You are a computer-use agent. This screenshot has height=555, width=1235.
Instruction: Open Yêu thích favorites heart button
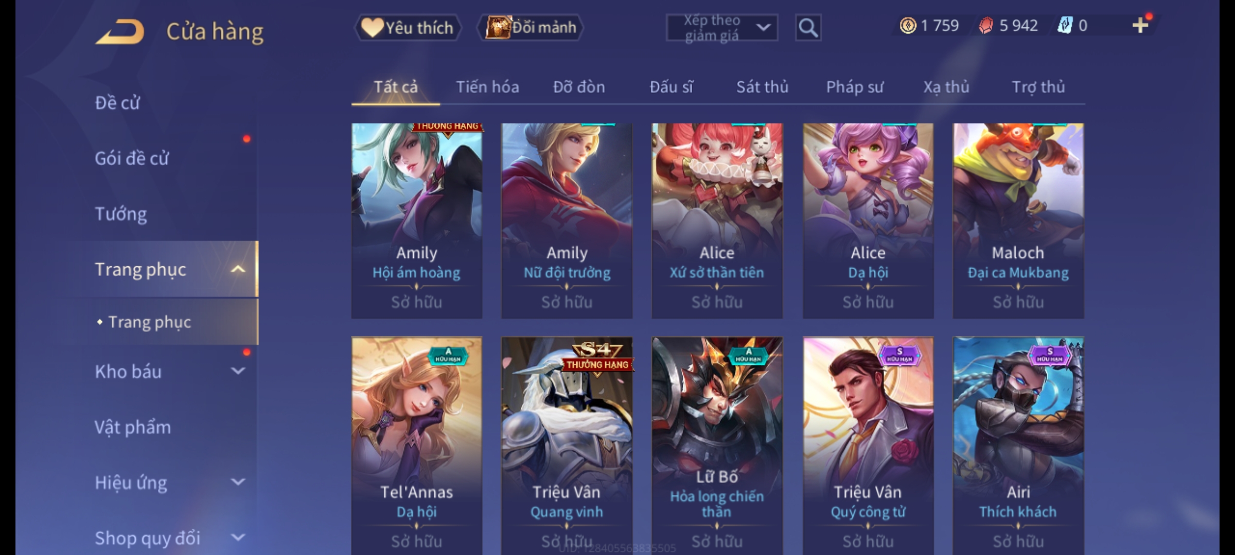pos(408,27)
